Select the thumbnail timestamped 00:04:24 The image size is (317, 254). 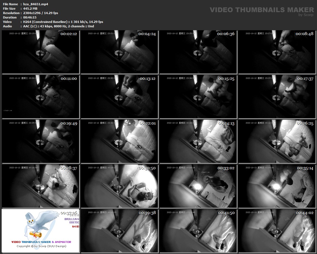tap(119, 52)
